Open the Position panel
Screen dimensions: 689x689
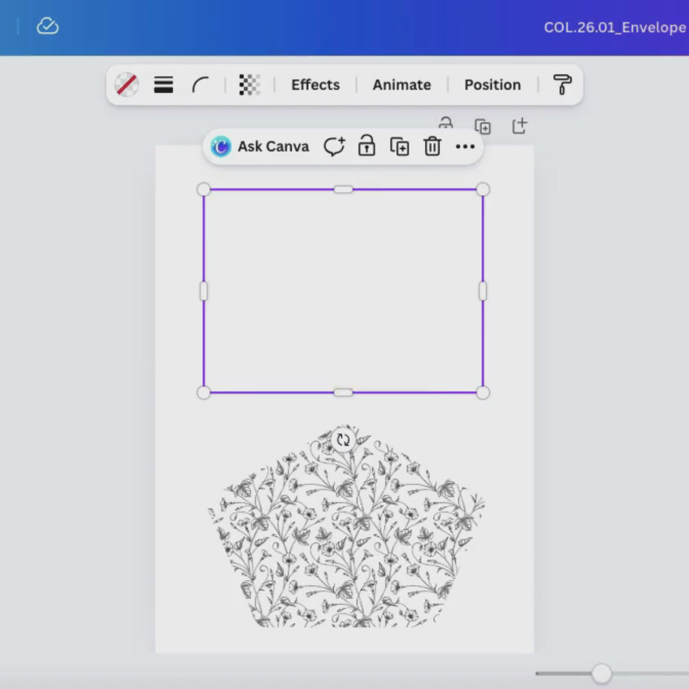click(x=493, y=84)
